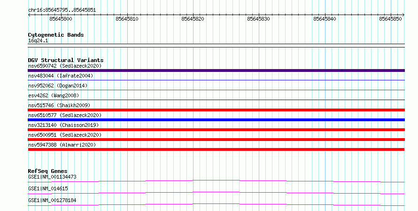Click the Cytogenetic Bands track title
The image size is (418, 211).
point(56,35)
